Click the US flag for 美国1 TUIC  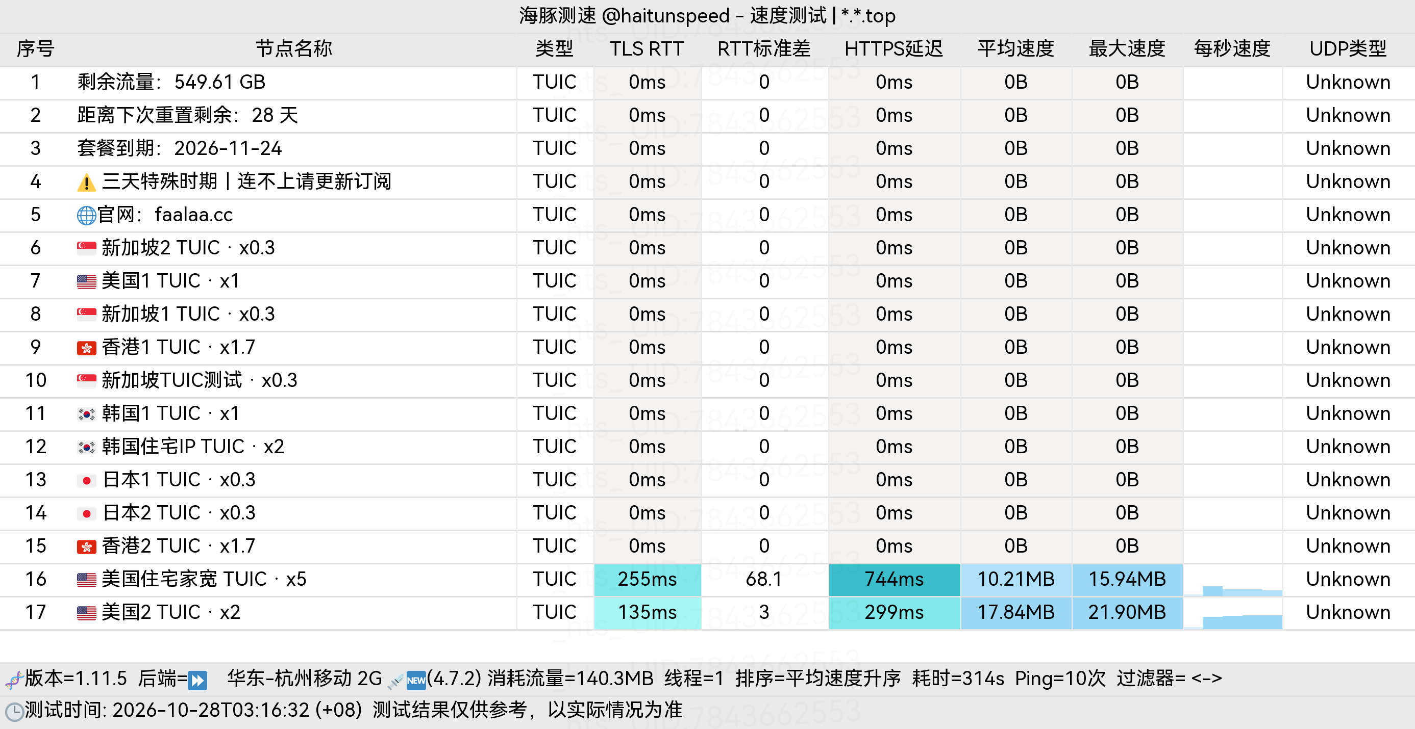(x=86, y=281)
